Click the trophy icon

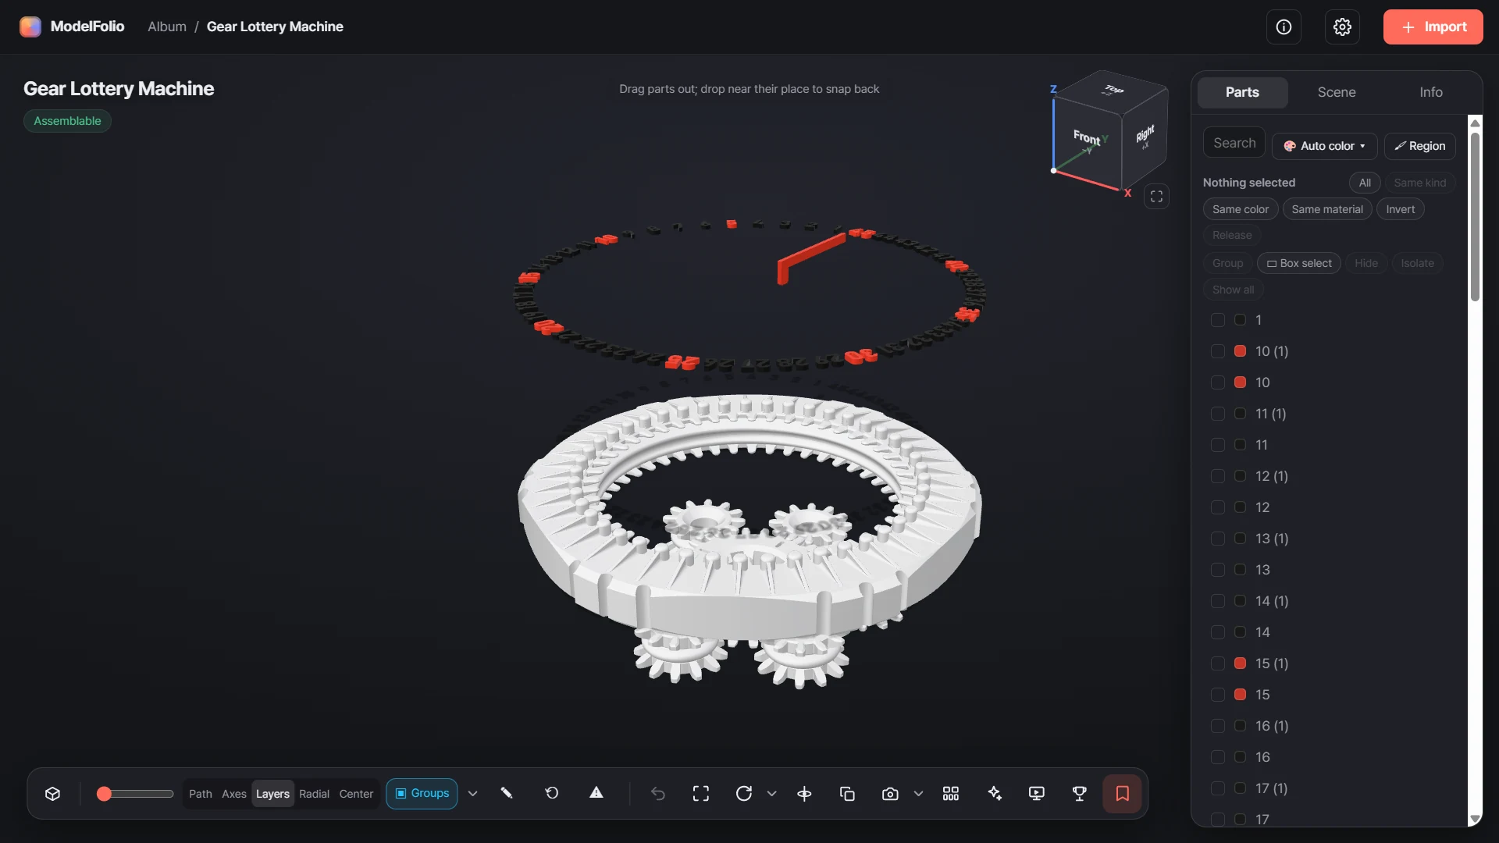1080,794
